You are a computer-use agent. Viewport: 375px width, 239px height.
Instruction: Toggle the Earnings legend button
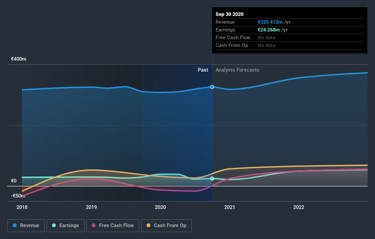pyautogui.click(x=65, y=226)
